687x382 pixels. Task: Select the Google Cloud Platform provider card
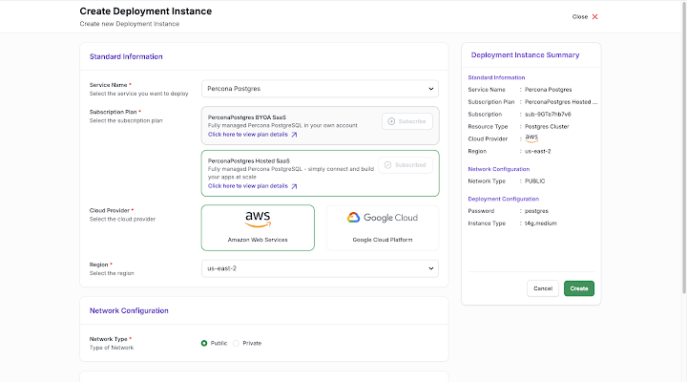click(x=383, y=227)
